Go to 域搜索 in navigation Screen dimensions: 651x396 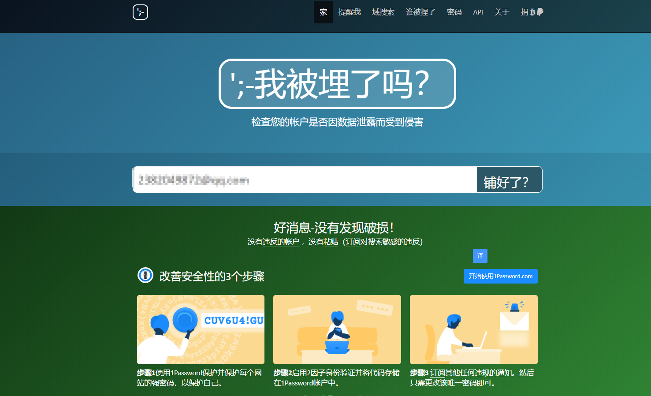point(383,12)
